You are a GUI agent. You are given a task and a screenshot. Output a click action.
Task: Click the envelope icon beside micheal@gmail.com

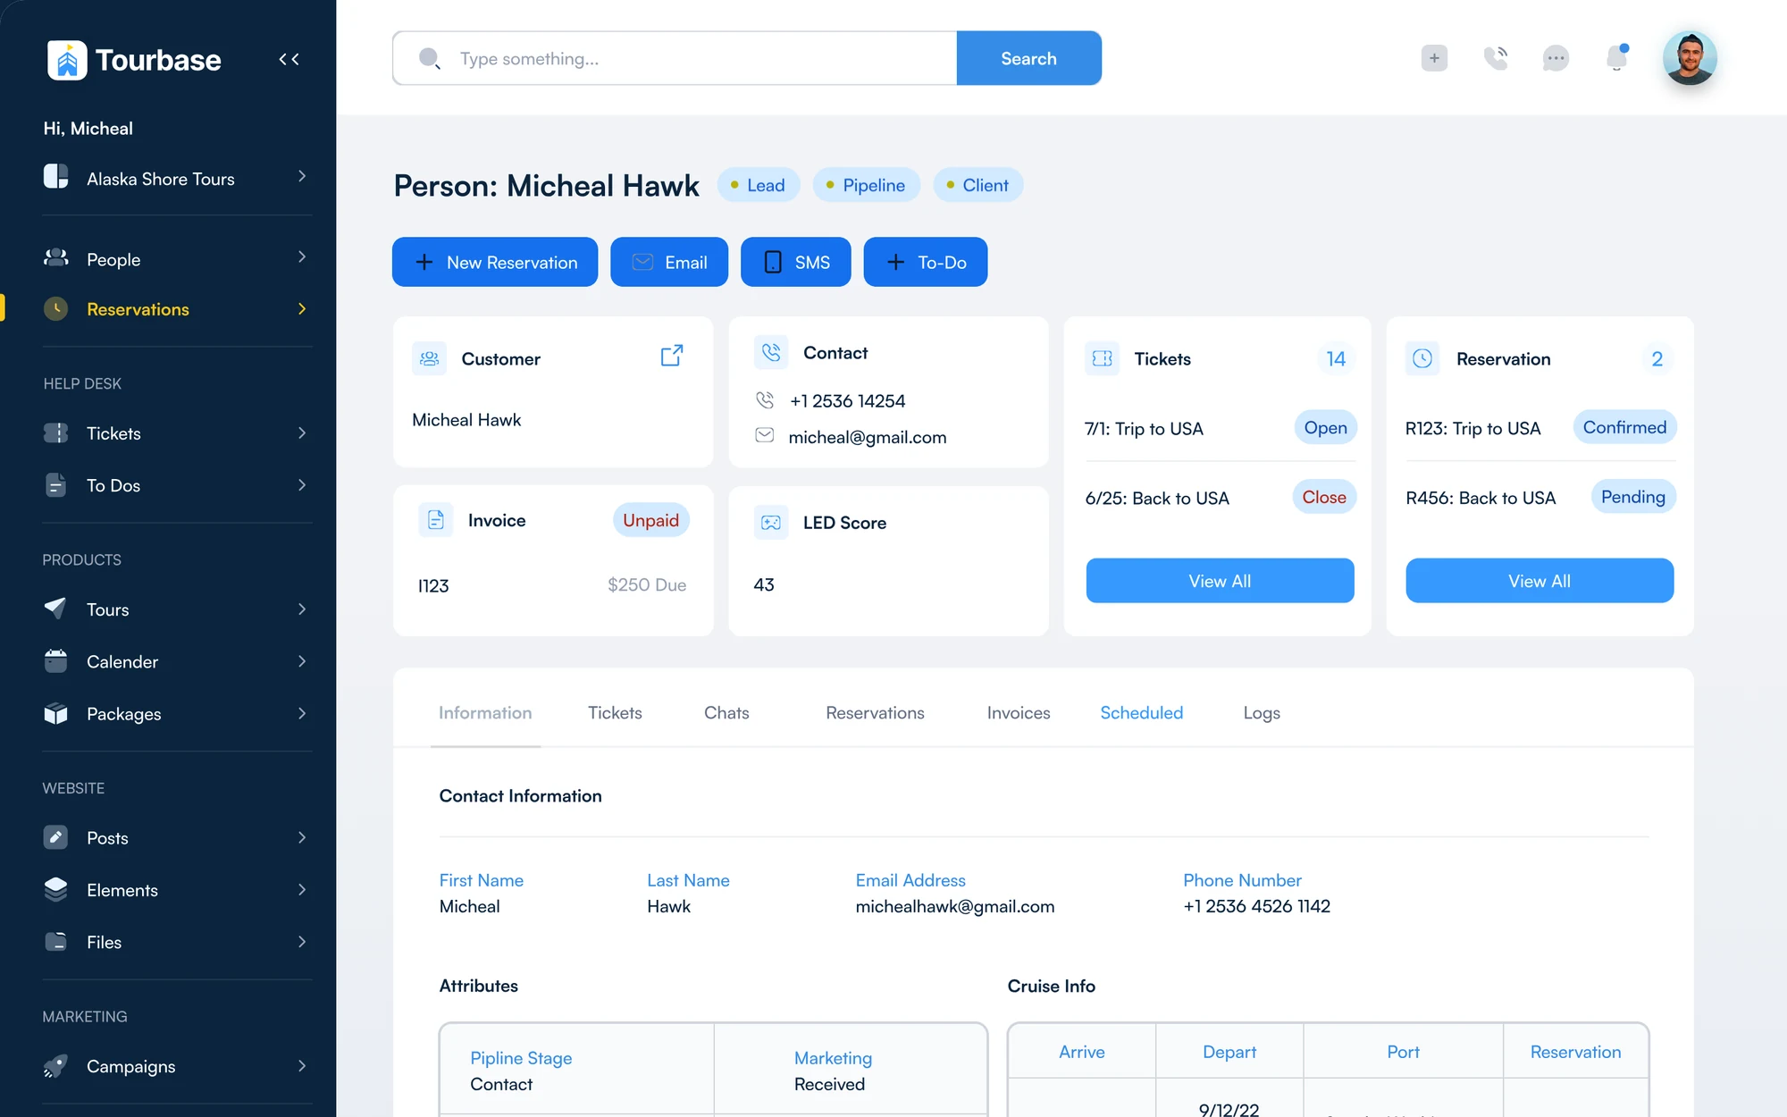pyautogui.click(x=765, y=435)
